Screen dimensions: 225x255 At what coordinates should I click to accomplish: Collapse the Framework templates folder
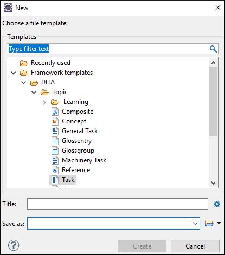pos(14,73)
